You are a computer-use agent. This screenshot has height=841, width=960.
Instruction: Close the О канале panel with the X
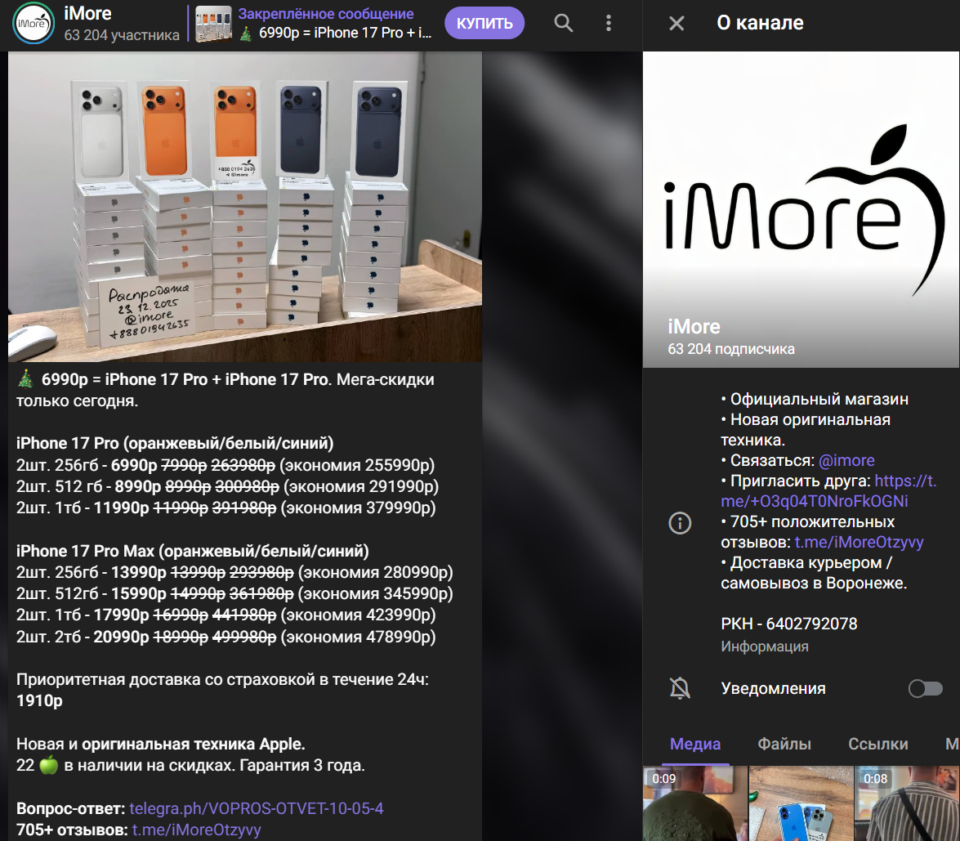pyautogui.click(x=676, y=23)
